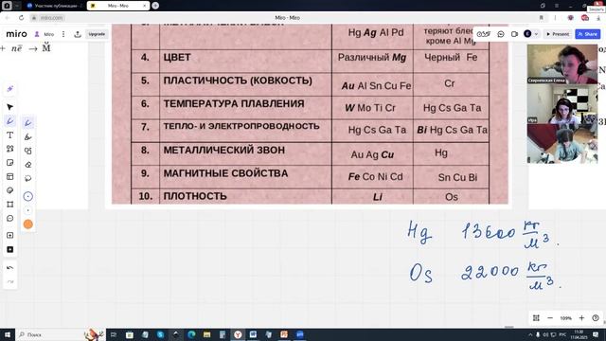Select the eraser in pen submenu
The height and width of the screenshot is (341, 606).
coord(27,164)
